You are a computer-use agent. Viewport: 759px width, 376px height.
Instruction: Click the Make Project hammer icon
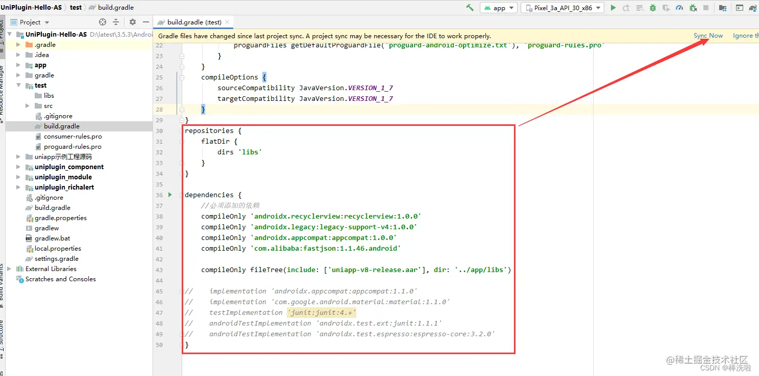[x=470, y=8]
